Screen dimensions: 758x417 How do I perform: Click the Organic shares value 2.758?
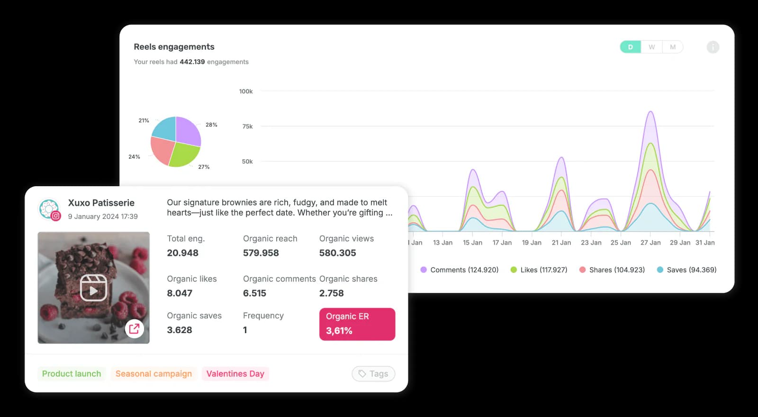click(332, 293)
